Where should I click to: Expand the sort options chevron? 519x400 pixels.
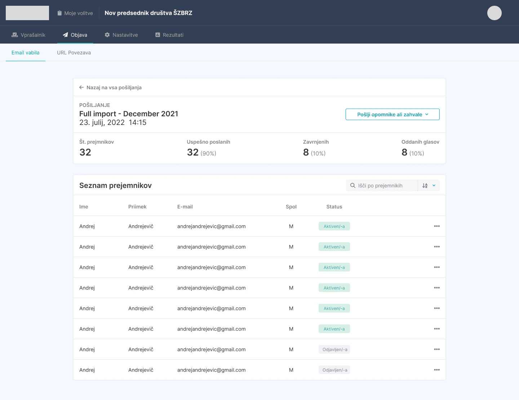pos(433,185)
